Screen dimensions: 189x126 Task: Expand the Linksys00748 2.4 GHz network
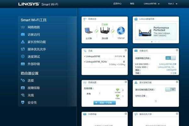coord(93,56)
